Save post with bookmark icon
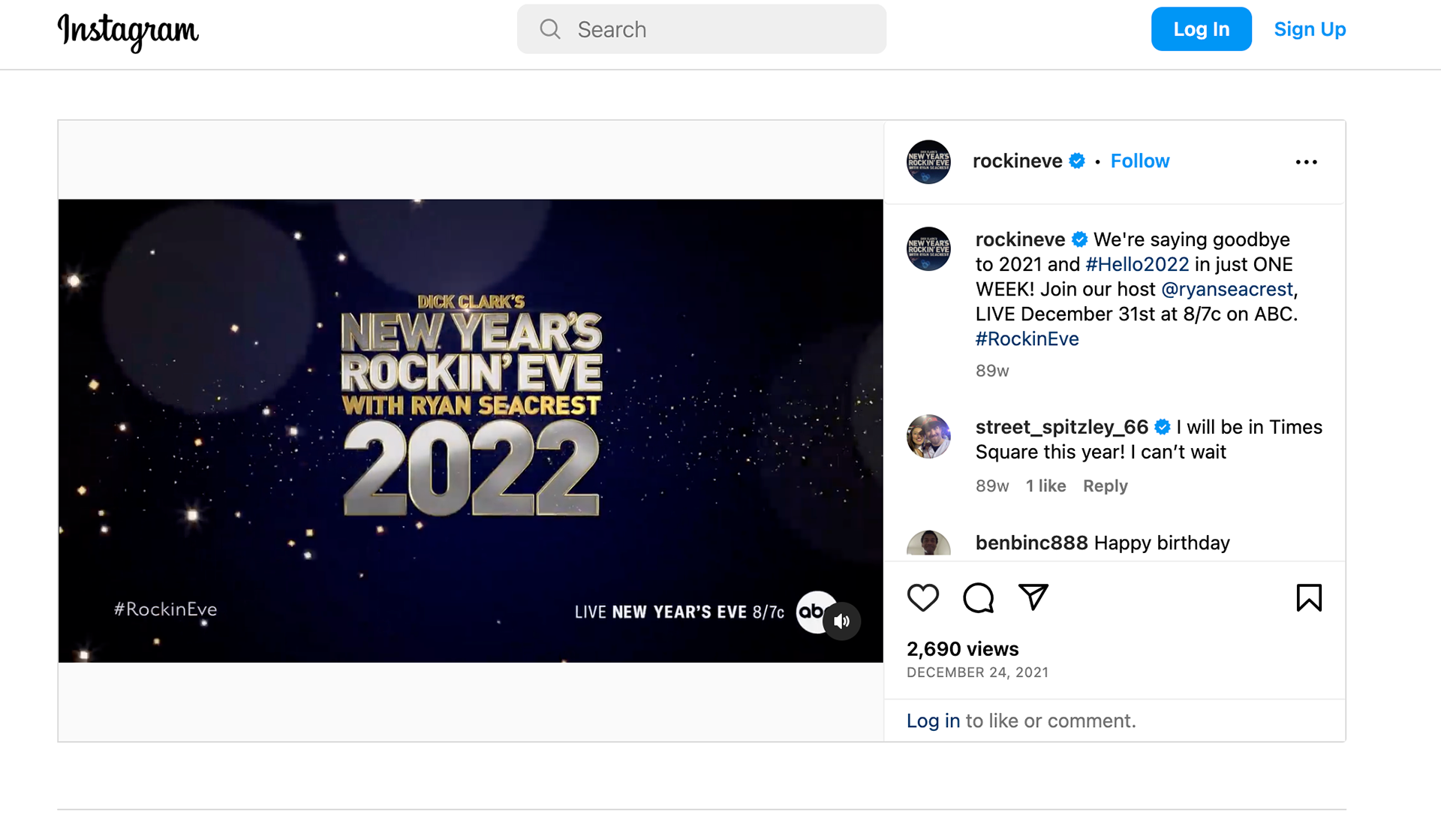 point(1308,598)
